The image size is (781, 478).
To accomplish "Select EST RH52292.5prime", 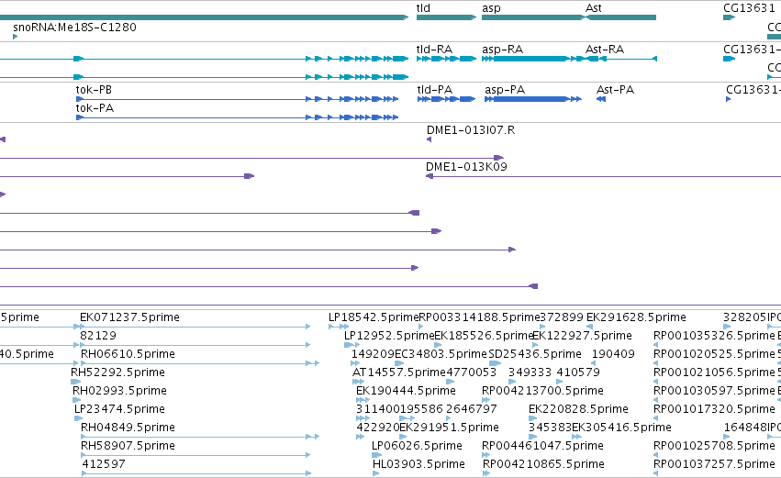I will click(117, 372).
